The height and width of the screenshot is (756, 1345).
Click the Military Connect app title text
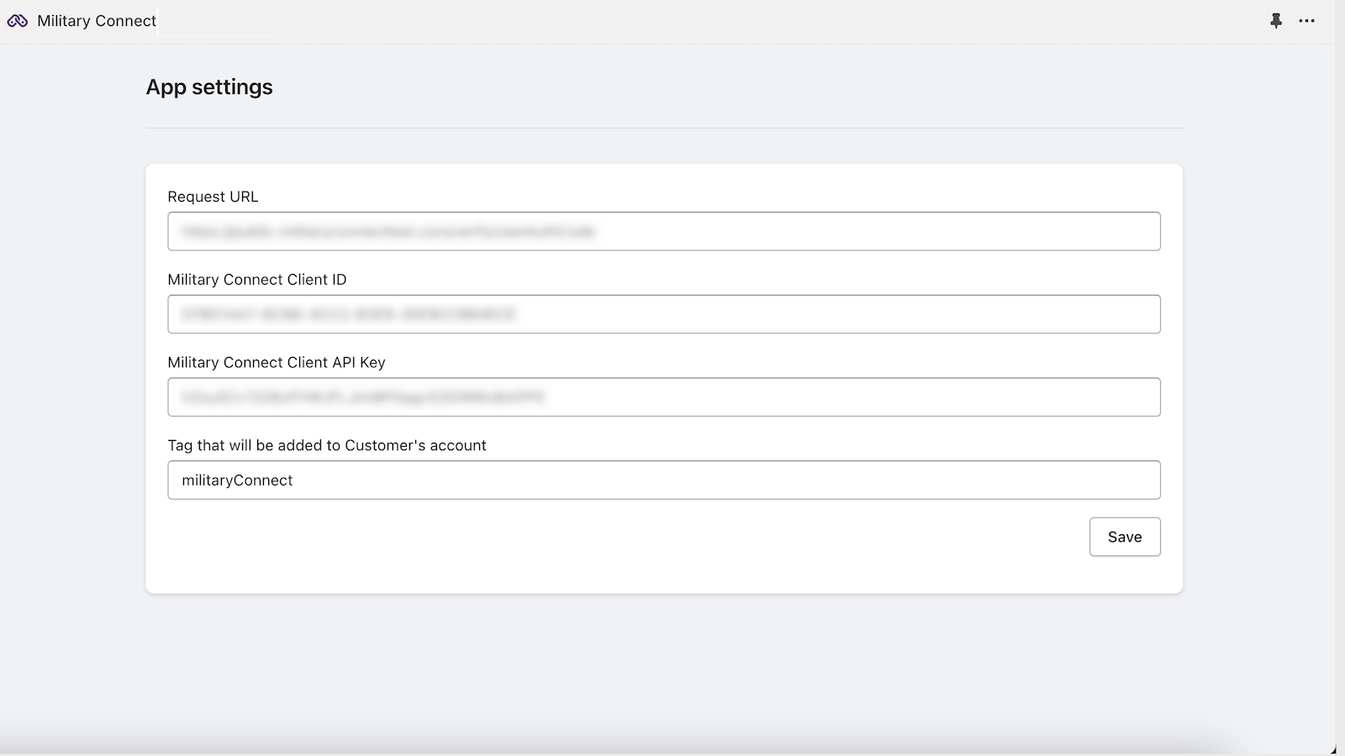click(97, 21)
